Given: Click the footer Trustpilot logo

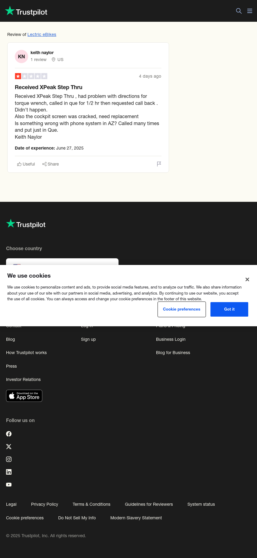Looking at the screenshot, I should (x=26, y=224).
